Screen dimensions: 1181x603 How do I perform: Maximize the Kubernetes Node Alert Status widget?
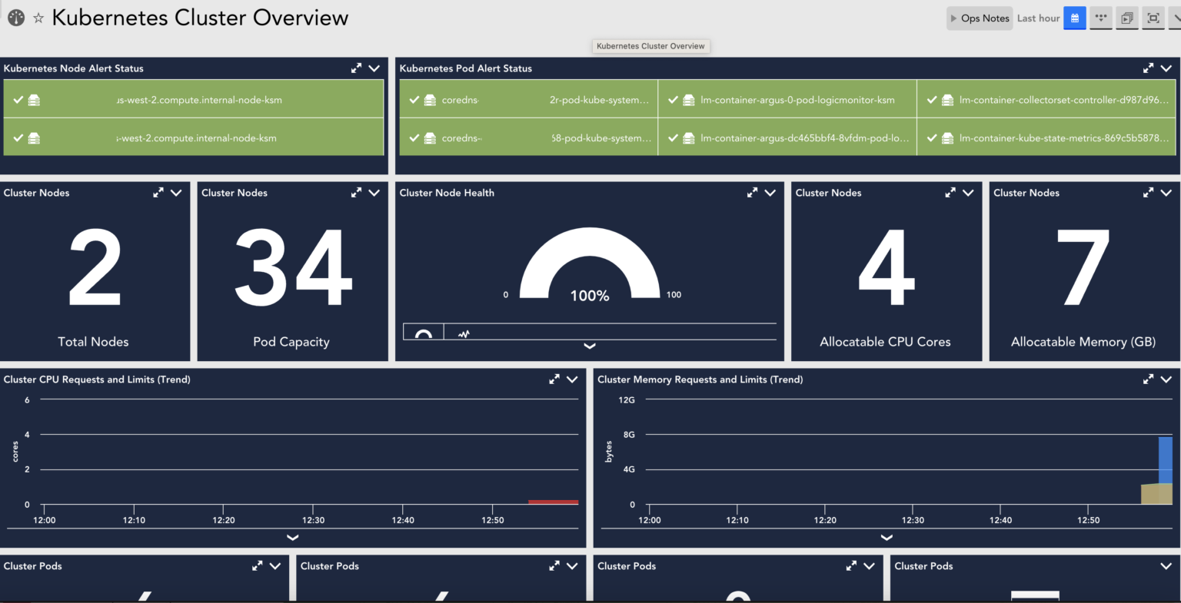(355, 68)
